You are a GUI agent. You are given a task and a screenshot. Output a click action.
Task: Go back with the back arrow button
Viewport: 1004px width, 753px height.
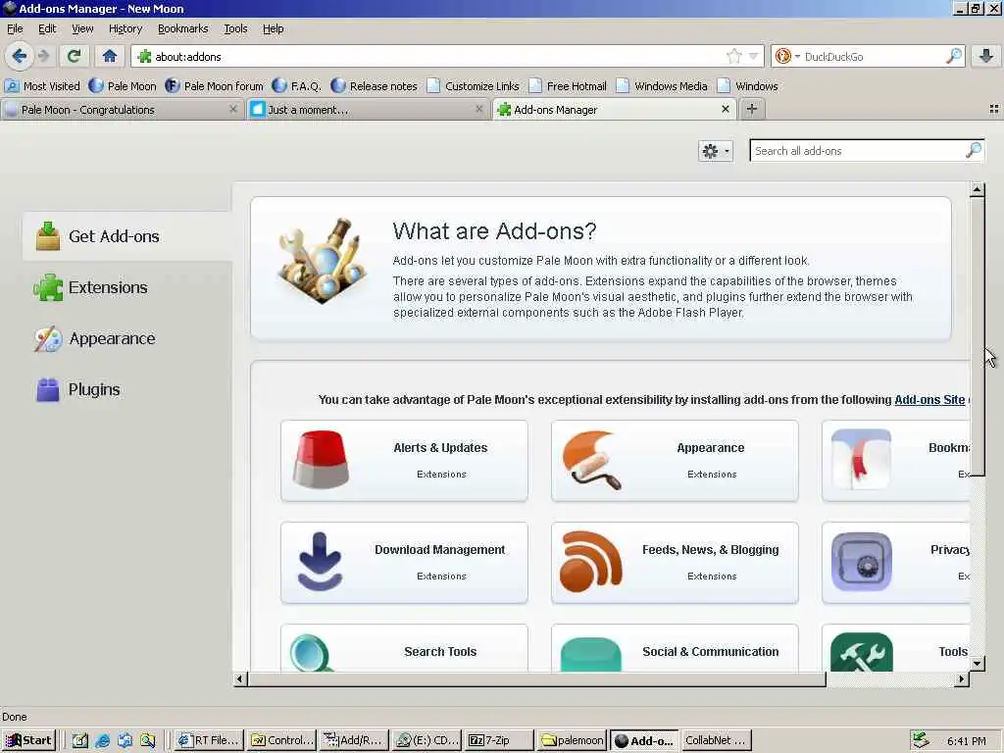(x=20, y=56)
